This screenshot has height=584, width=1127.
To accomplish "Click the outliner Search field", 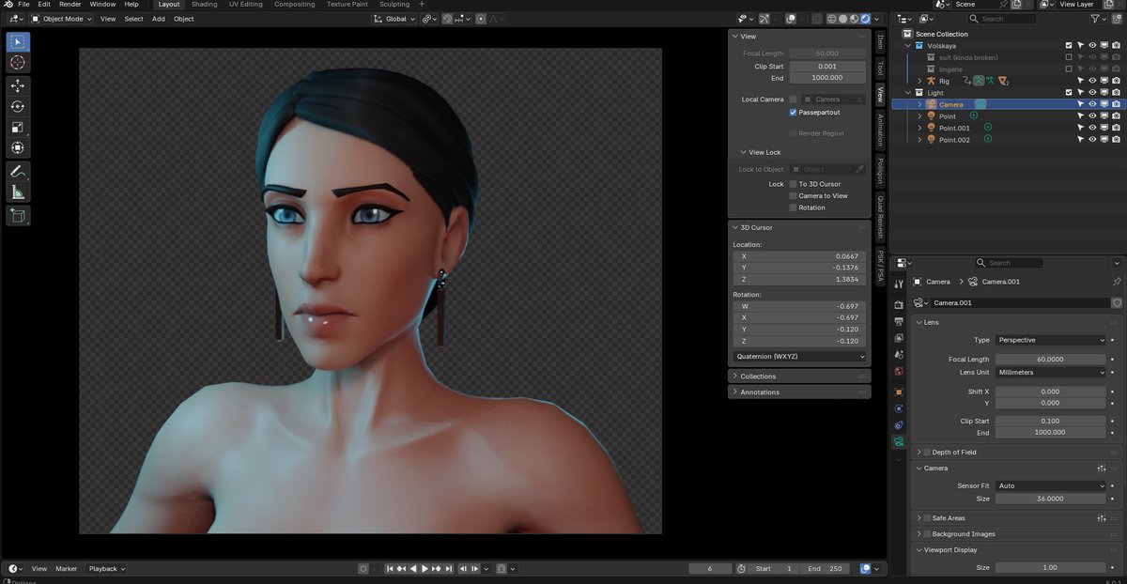I will point(1002,19).
